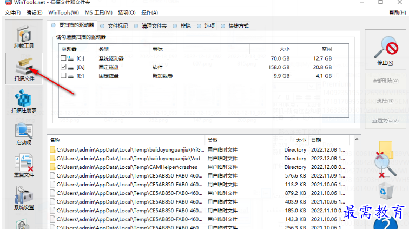
Task: Click the 软件 volume label of D:
Action: (x=157, y=67)
